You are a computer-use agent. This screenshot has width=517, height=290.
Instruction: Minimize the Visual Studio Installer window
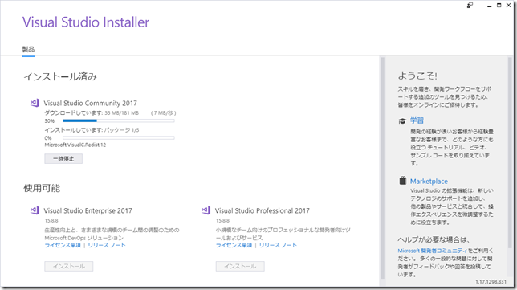(490, 6)
